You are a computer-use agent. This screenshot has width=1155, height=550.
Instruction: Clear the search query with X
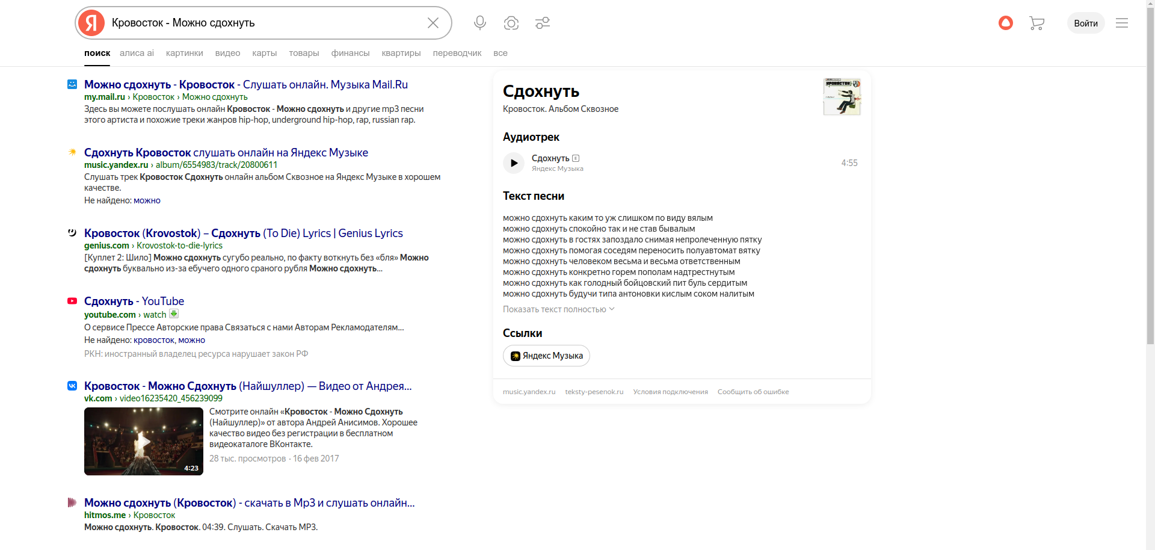pyautogui.click(x=433, y=23)
